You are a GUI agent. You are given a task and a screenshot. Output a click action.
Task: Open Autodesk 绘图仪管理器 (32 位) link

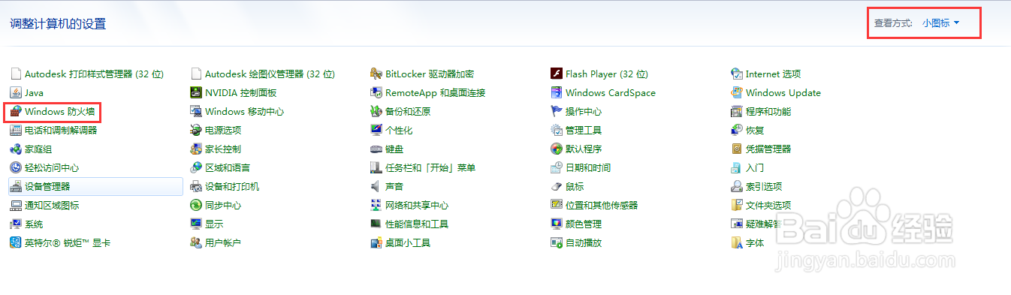coord(270,74)
